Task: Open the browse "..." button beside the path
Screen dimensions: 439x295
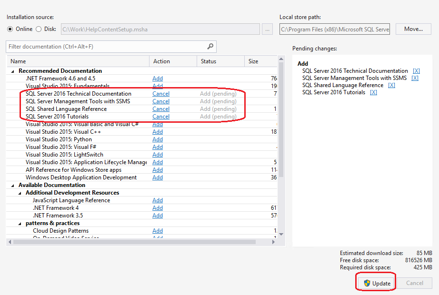Action: pos(268,29)
